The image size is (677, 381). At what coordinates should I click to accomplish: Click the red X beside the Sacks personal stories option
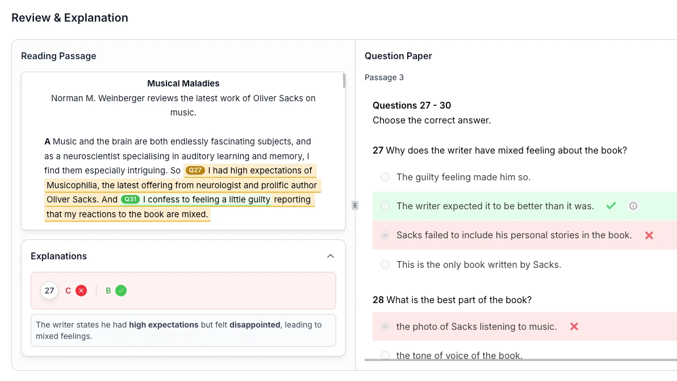pos(649,235)
